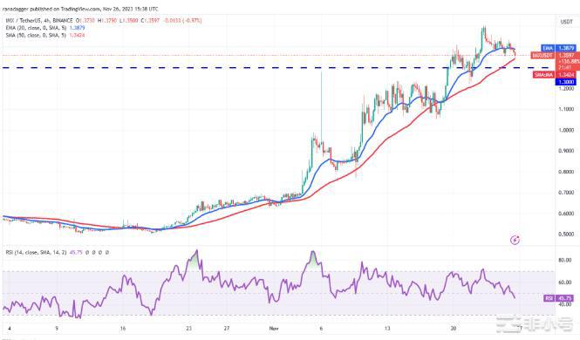Open the USDT currency selector on the price axis
The width and height of the screenshot is (580, 340).
click(566, 22)
